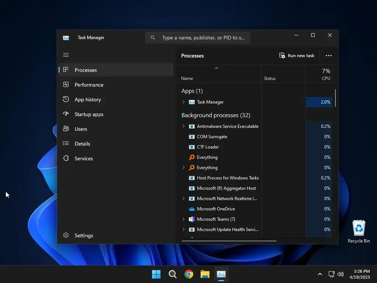Click the search magnifier in Task Manager
This screenshot has height=283, width=377.
[x=153, y=38]
